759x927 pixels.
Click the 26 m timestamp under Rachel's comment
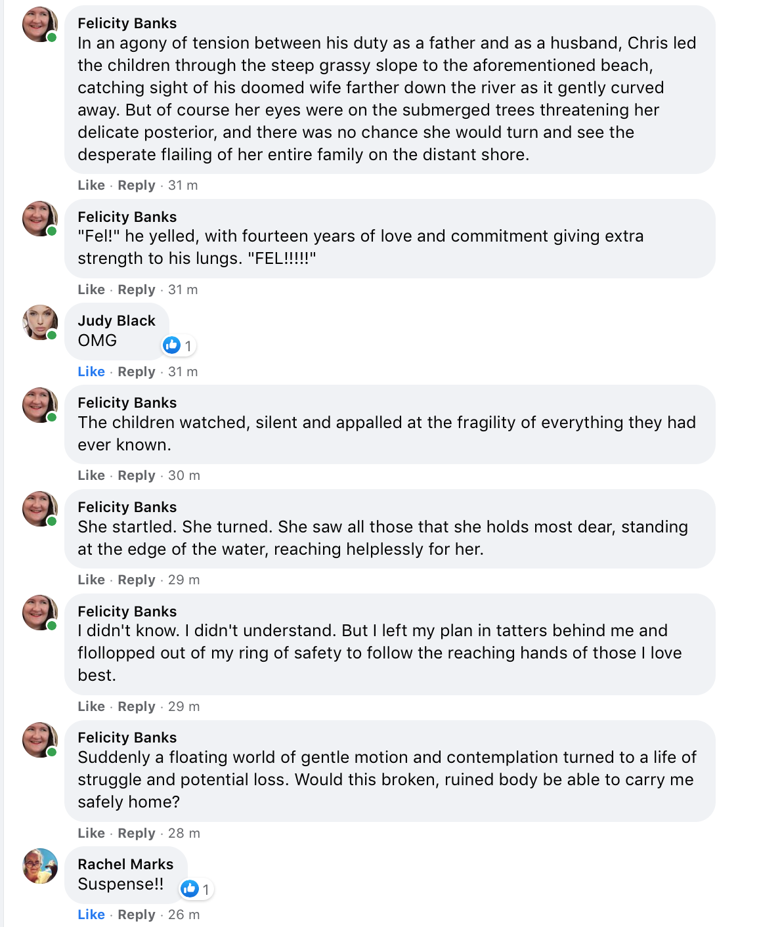tap(184, 915)
